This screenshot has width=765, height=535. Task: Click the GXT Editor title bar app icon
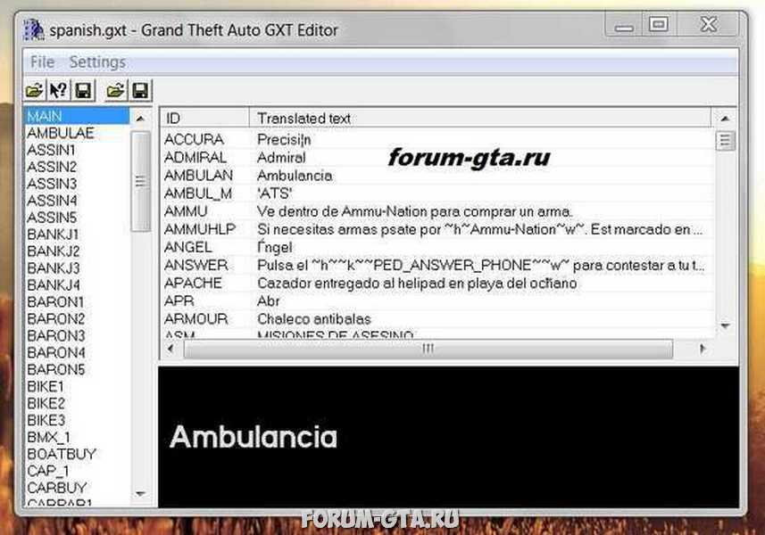[34, 29]
